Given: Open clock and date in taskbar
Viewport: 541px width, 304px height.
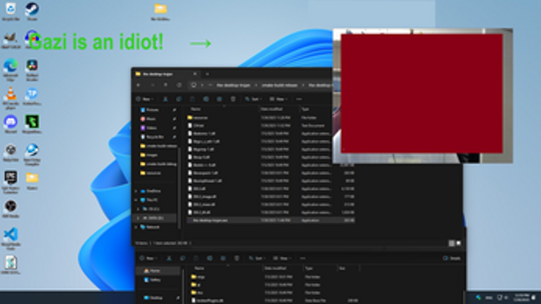Looking at the screenshot, I should click(522, 298).
